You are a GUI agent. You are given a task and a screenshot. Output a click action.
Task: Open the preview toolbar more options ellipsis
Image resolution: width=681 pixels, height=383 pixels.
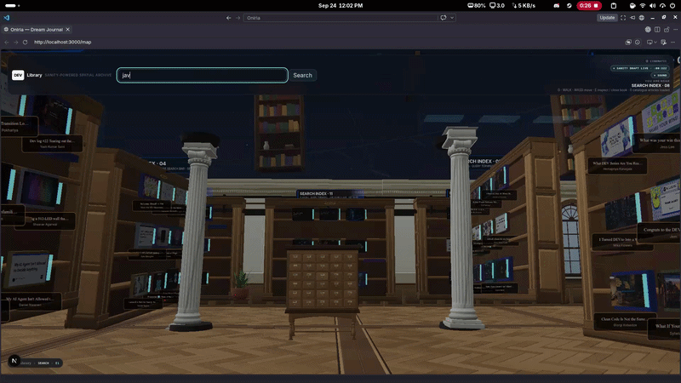coord(672,42)
